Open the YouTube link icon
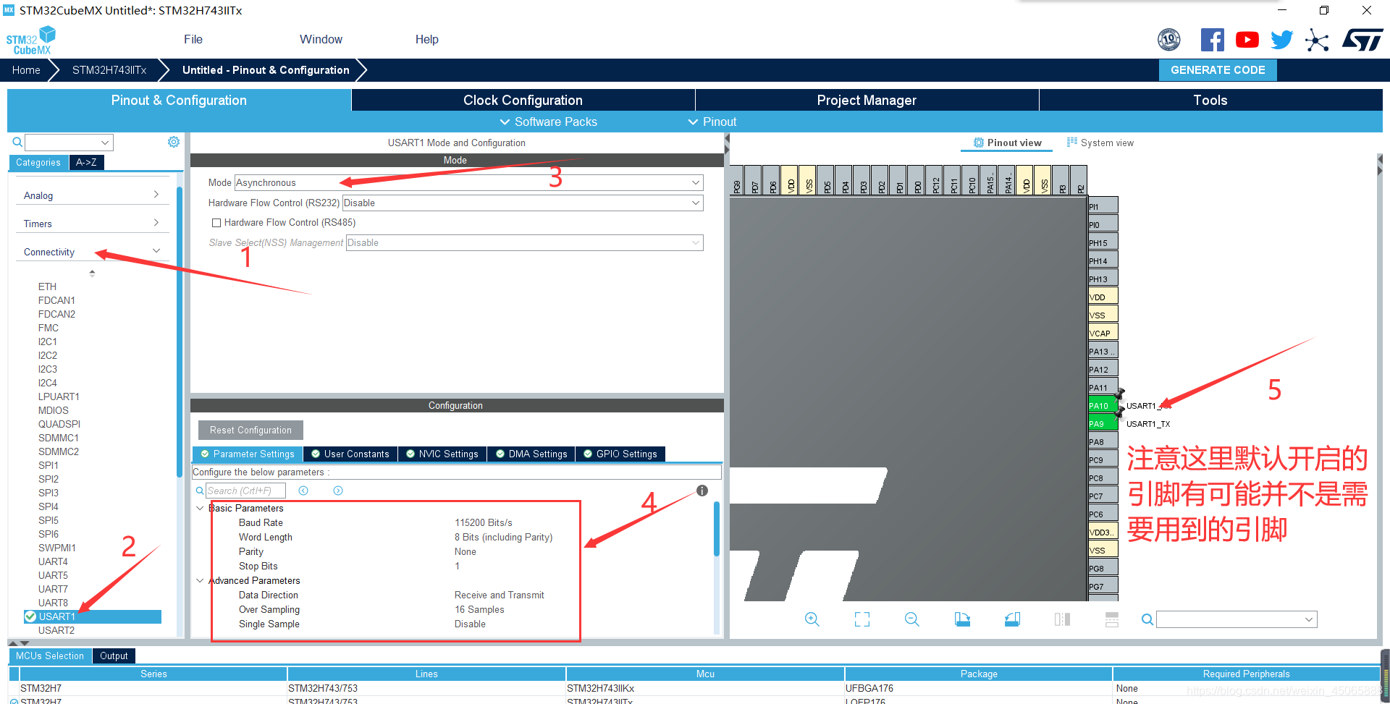1390x704 pixels. 1247,40
